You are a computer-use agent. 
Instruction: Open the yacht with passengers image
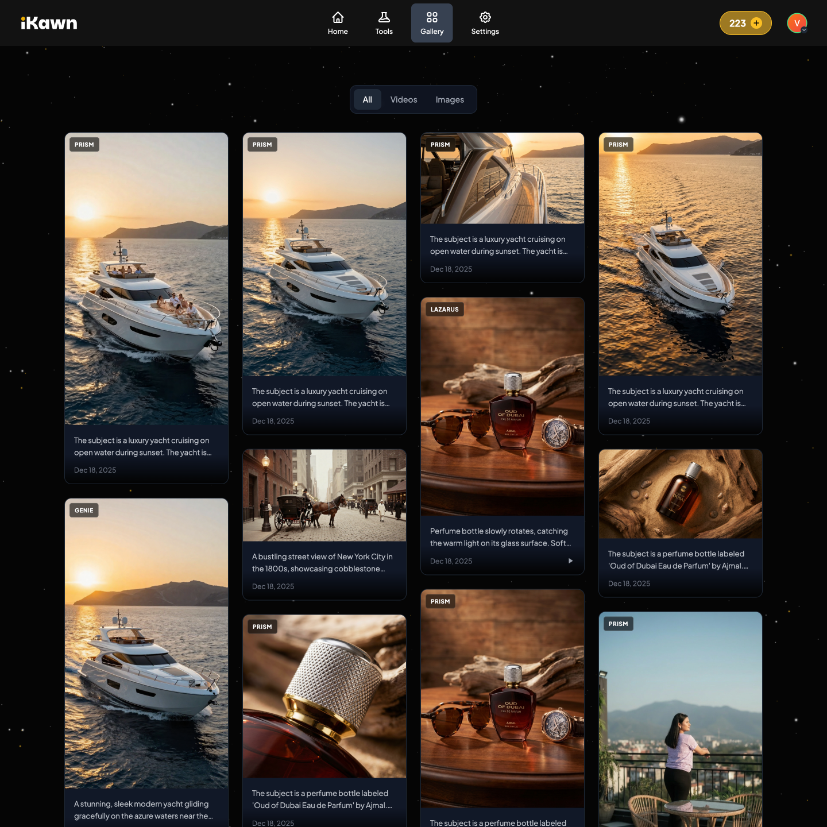[146, 279]
